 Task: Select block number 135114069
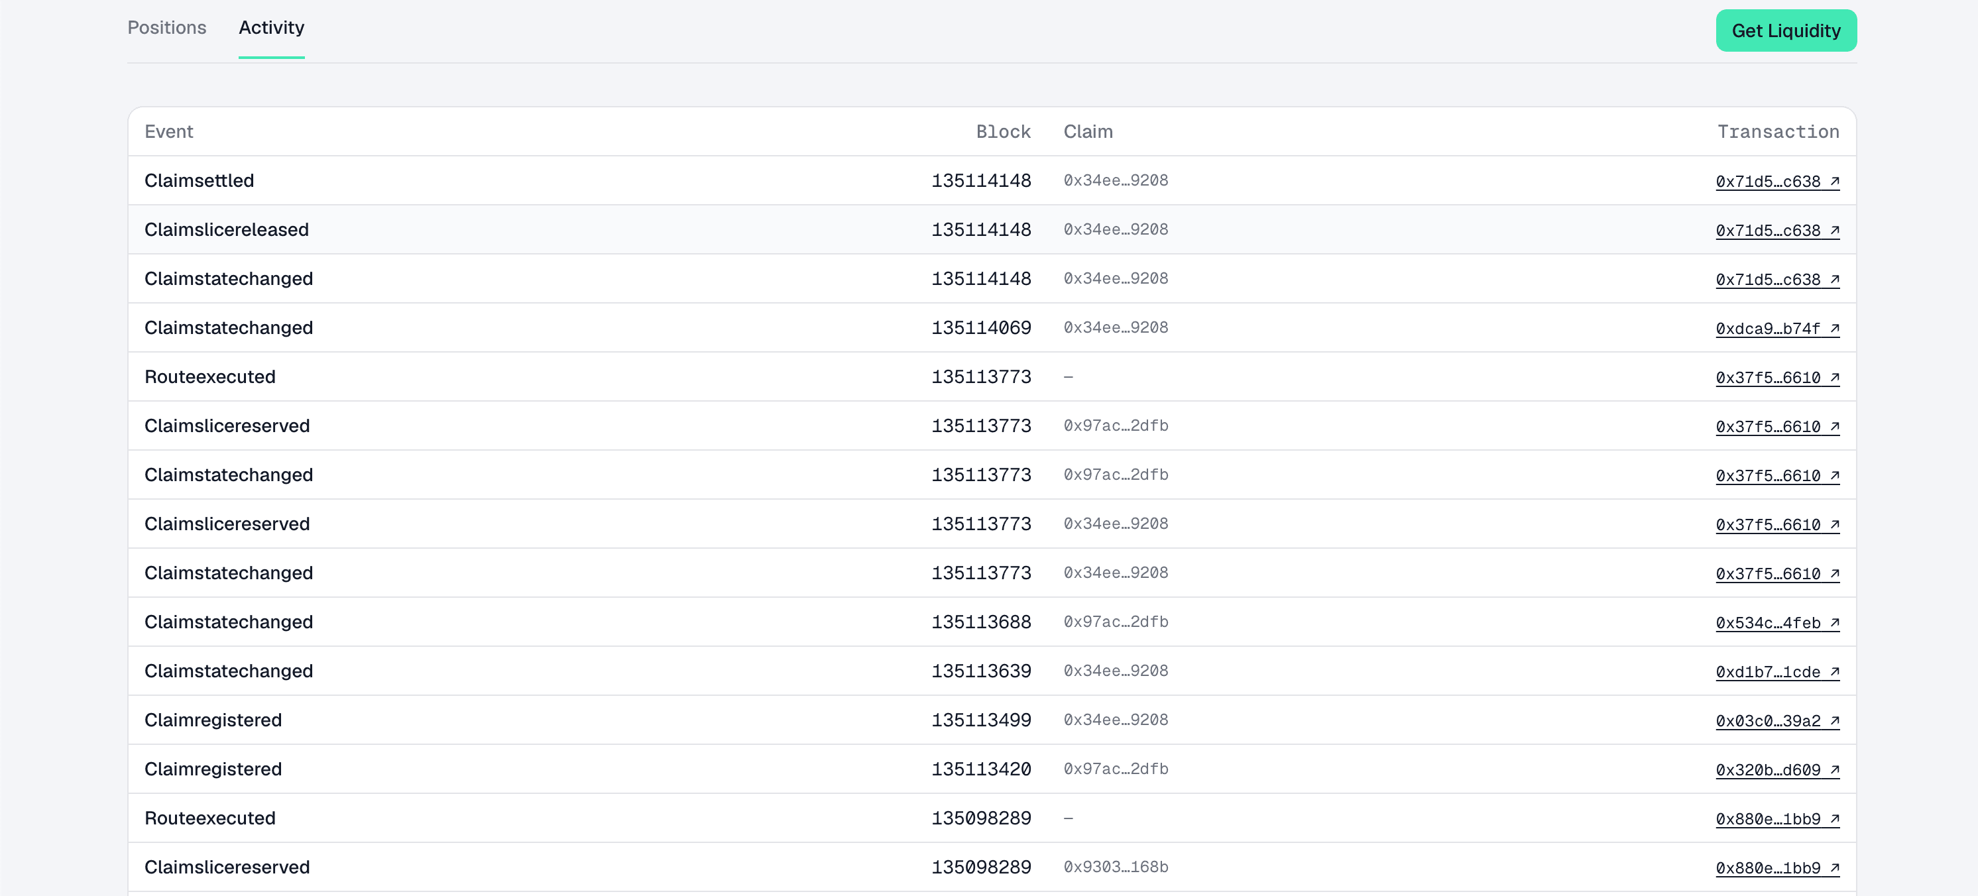coord(981,328)
